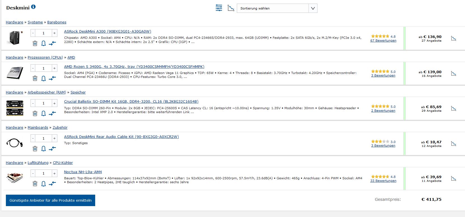Edit quantity field for Noctua NH-L9a-AM4
Image resolution: width=465 pixels, height=217 pixels.
click(x=43, y=173)
